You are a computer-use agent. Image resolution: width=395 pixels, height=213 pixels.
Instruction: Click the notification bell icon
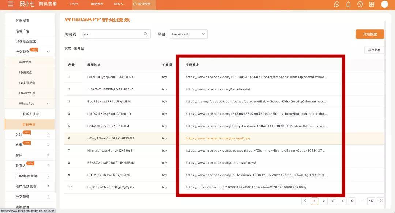pyautogui.click(x=348, y=4)
